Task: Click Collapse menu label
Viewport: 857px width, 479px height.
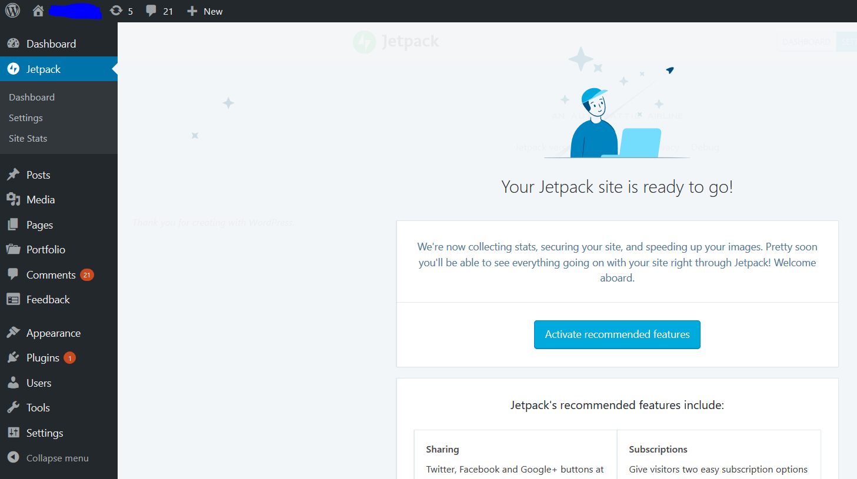Action: (58, 458)
